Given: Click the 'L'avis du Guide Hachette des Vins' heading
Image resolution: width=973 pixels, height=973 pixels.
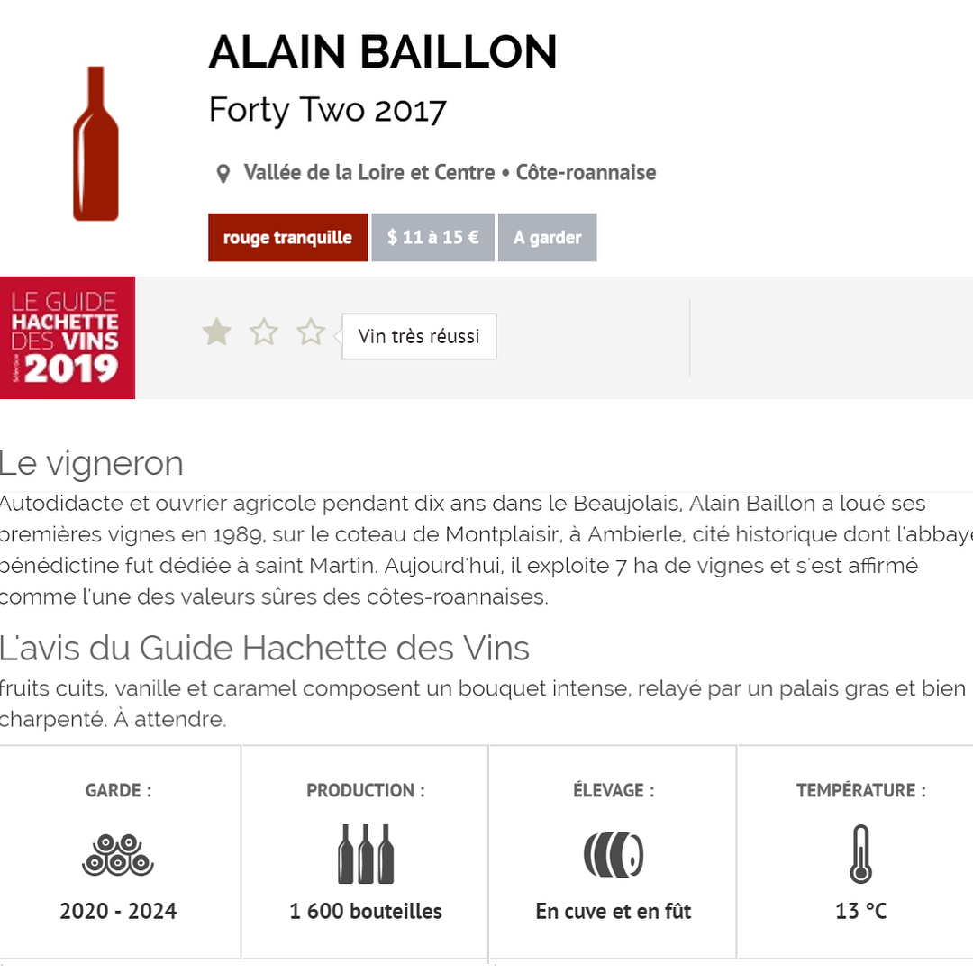Looking at the screenshot, I should coord(265,648).
